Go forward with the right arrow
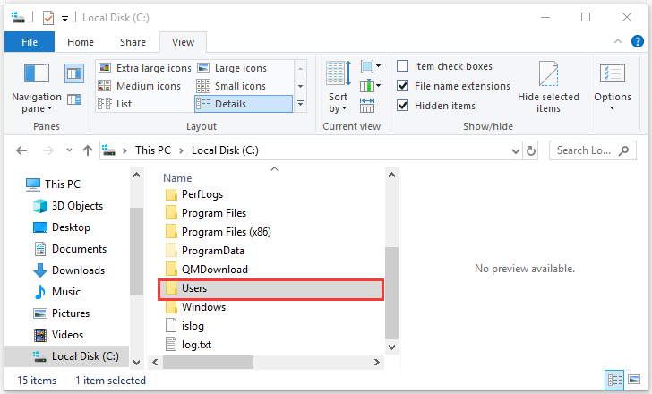Image resolution: width=652 pixels, height=394 pixels. (47, 150)
